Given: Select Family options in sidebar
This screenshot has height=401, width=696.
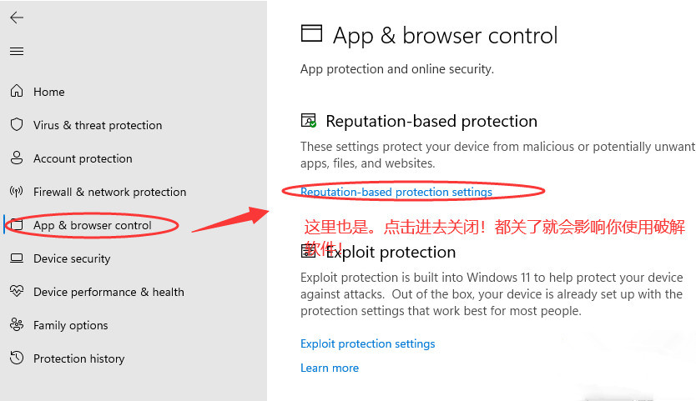Looking at the screenshot, I should point(70,325).
